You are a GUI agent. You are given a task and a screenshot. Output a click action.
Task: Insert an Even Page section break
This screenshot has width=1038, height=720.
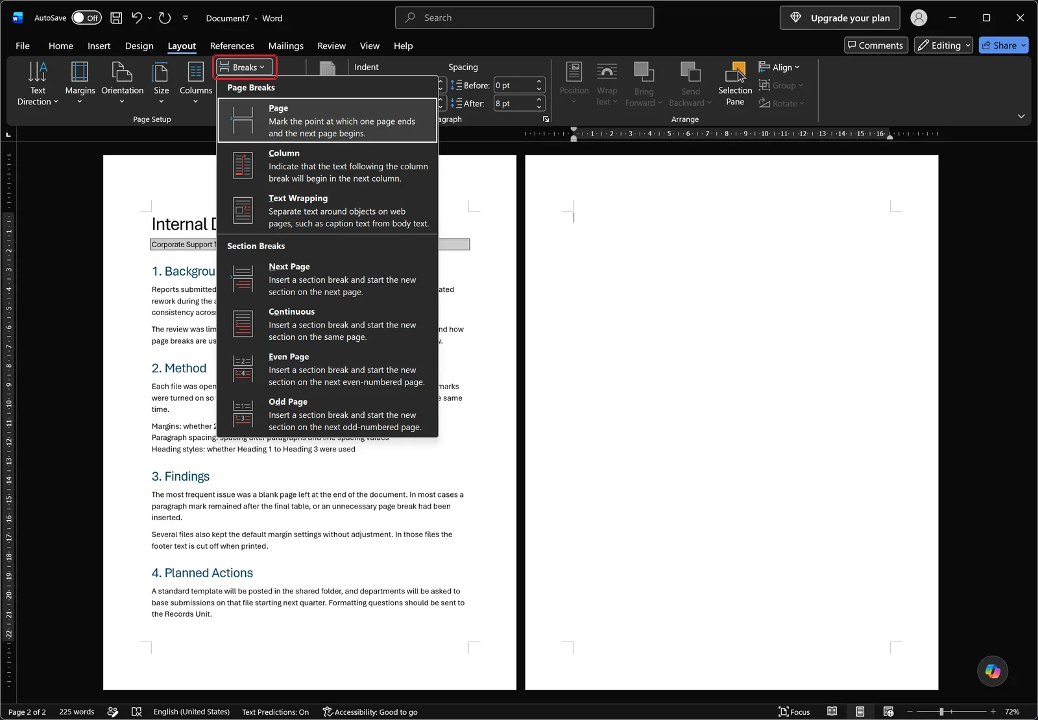coord(328,369)
